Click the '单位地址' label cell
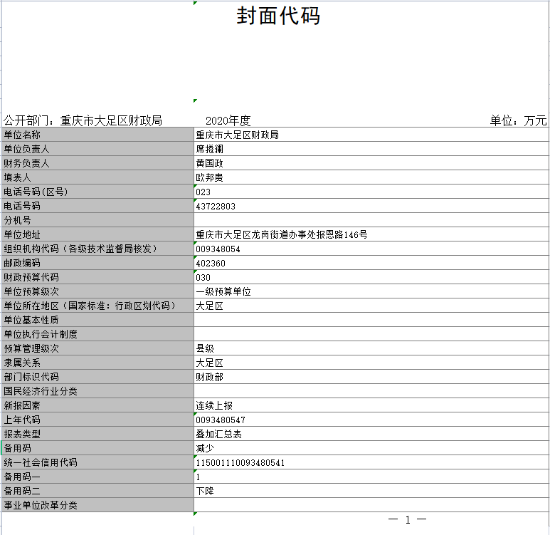This screenshot has width=550, height=535. click(98, 234)
